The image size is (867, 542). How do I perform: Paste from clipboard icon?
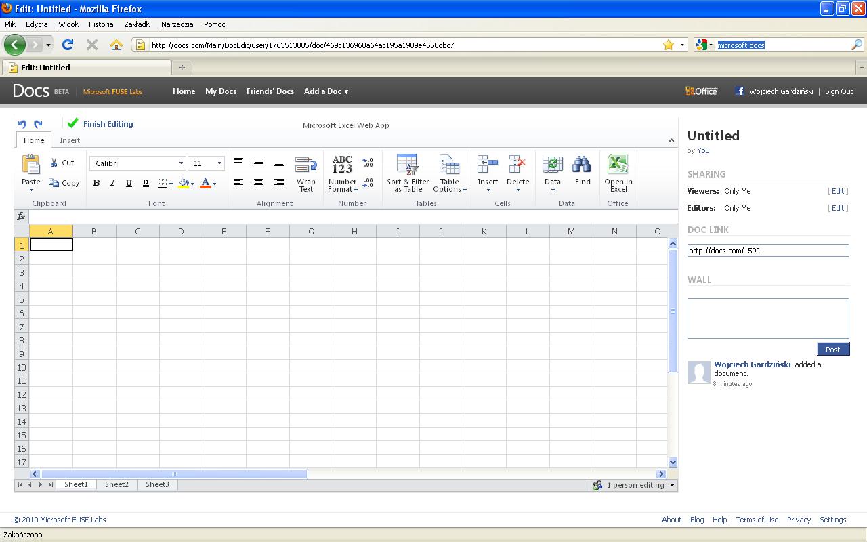(x=31, y=165)
